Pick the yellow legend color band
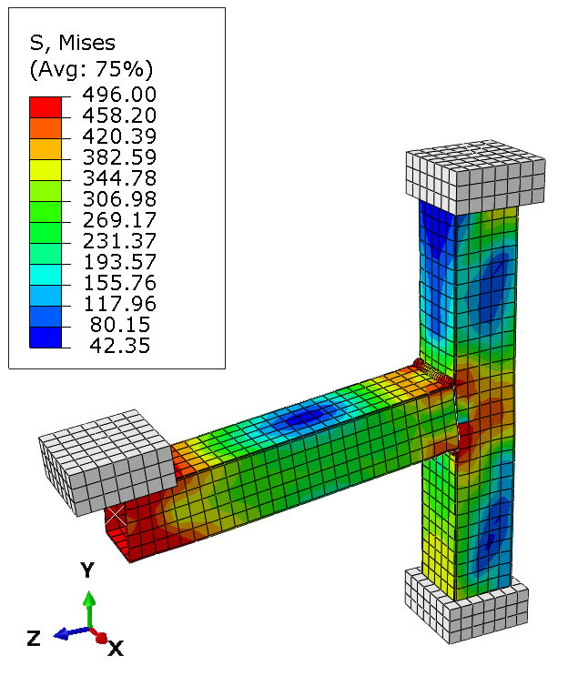Screen dimensions: 578x676 (46, 167)
